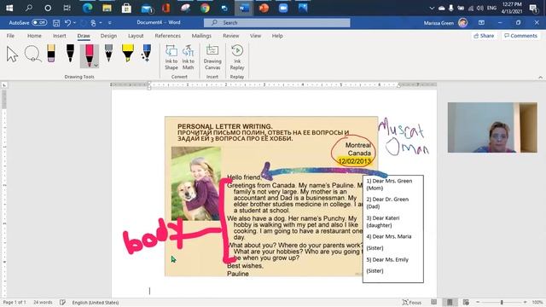546x307 pixels.
Task: Open the References tab
Action: [167, 36]
